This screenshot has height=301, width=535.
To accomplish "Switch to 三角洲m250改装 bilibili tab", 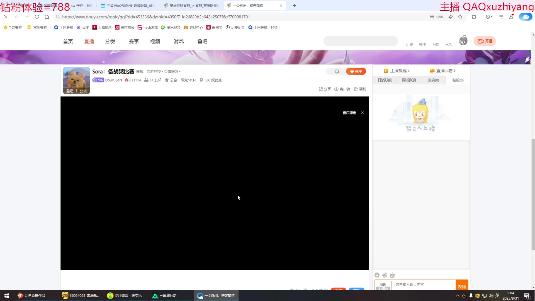I will click(x=128, y=6).
